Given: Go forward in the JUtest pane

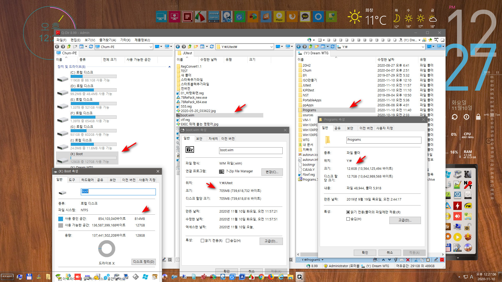Looking at the screenshot, I should pos(184,46).
